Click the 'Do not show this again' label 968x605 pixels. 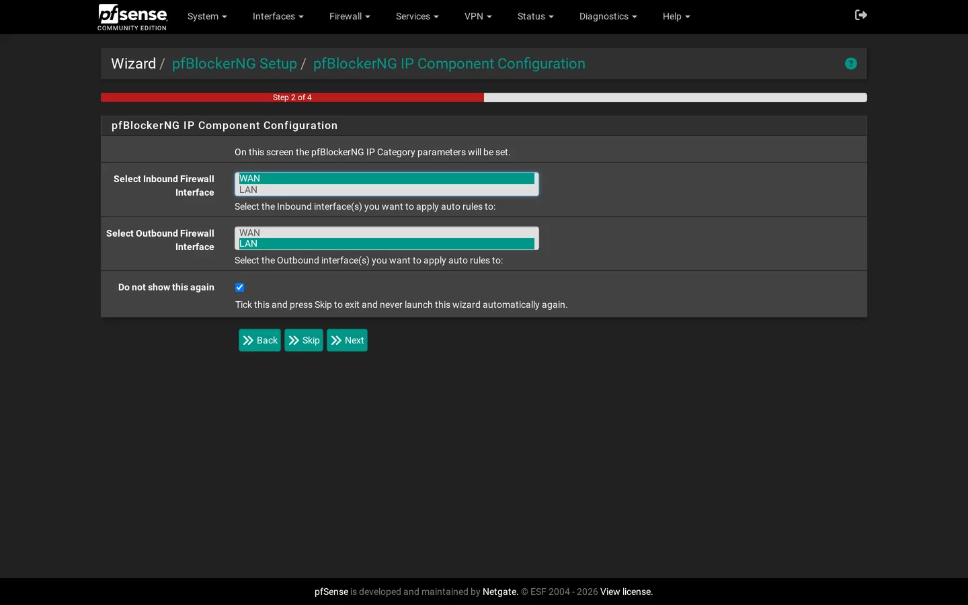tap(166, 288)
